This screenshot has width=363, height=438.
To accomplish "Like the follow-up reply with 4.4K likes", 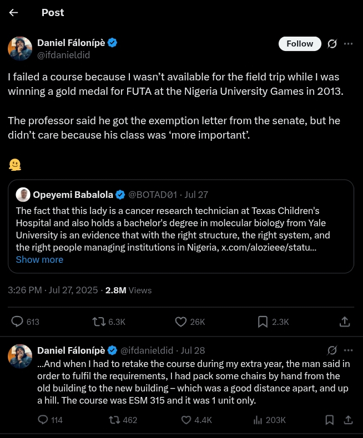I will click(x=186, y=420).
